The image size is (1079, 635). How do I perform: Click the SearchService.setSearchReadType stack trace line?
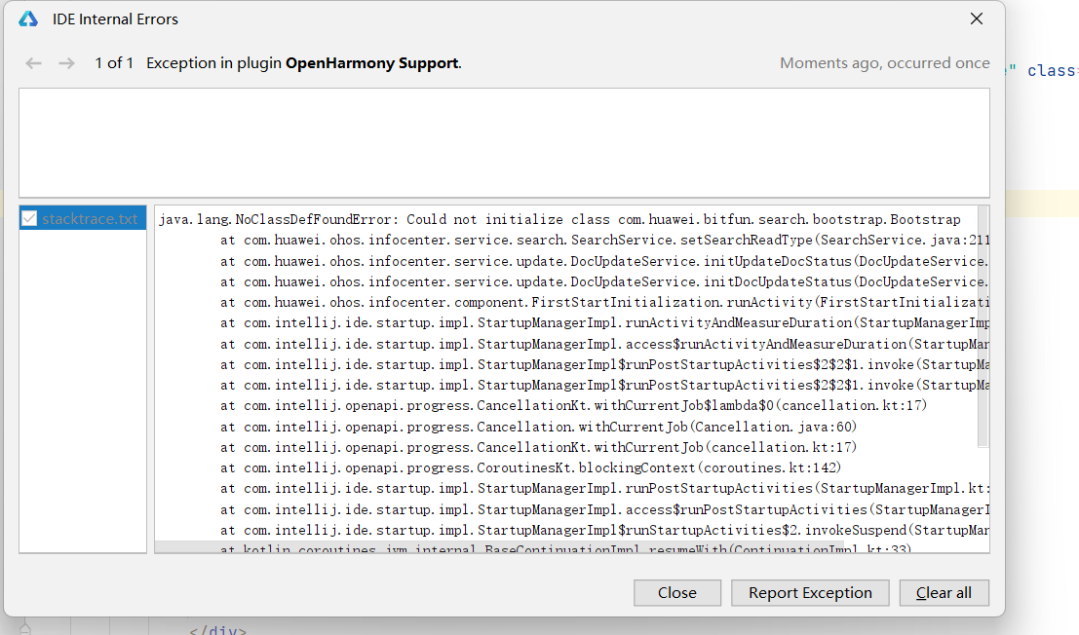tap(605, 240)
